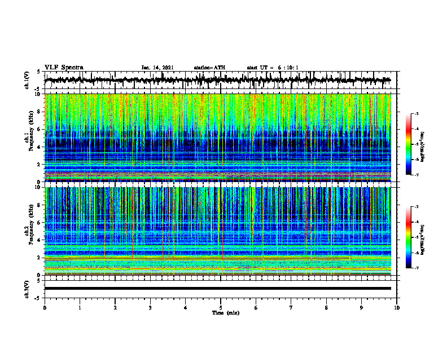The height and width of the screenshot is (345, 447).
Task: Click the ch.1 colorbar log(PSD) unit label
Action: (423, 147)
